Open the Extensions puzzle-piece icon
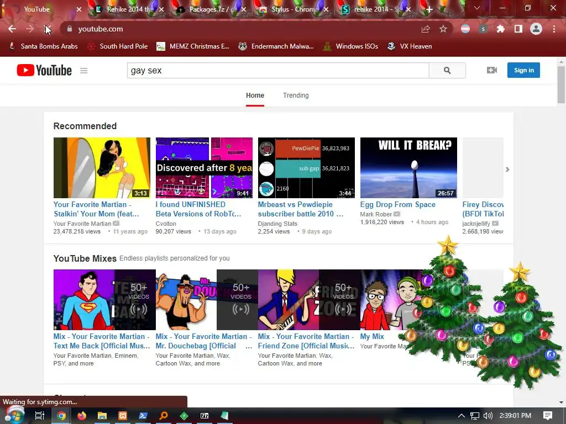The width and height of the screenshot is (566, 424). (500, 29)
